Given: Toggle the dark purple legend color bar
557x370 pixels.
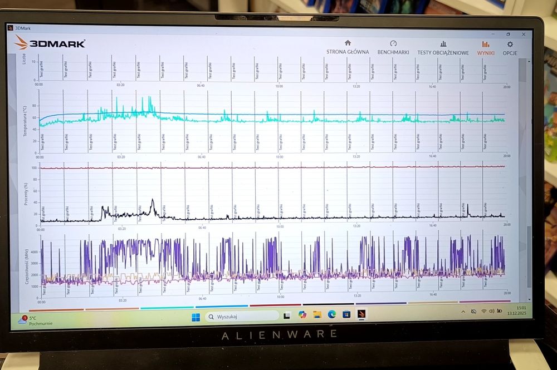Looking at the screenshot, I should coord(381,303).
